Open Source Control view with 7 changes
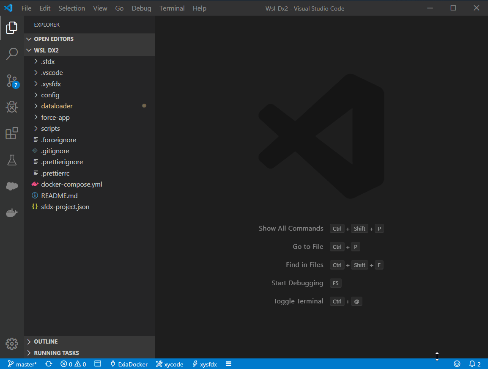 (x=12, y=81)
